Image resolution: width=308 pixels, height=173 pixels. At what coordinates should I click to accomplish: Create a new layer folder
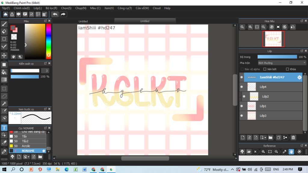pos(270,138)
